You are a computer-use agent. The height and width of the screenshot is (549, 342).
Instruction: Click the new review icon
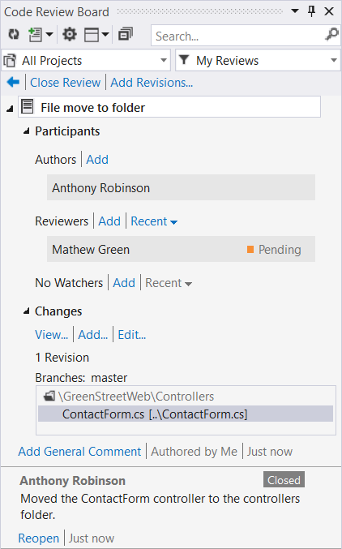click(x=36, y=35)
